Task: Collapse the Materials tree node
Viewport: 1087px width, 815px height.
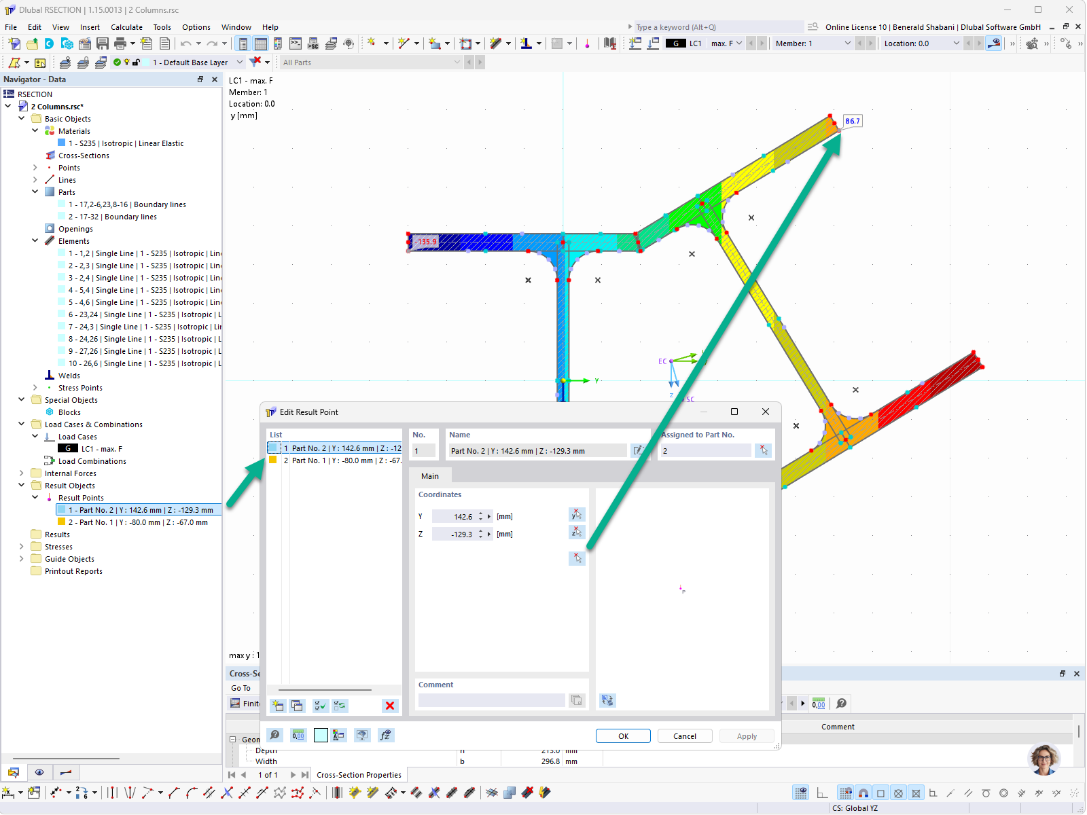Action: tap(35, 130)
